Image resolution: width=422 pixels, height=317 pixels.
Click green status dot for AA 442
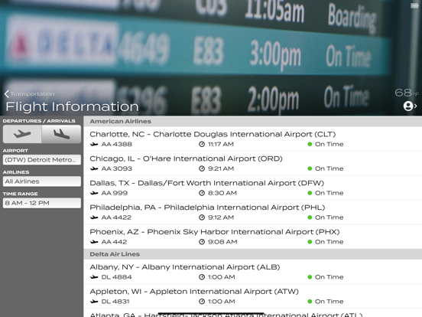tap(310, 242)
